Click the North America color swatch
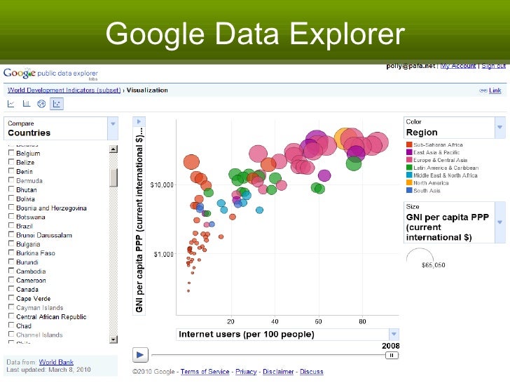The height and width of the screenshot is (383, 510). [x=409, y=182]
